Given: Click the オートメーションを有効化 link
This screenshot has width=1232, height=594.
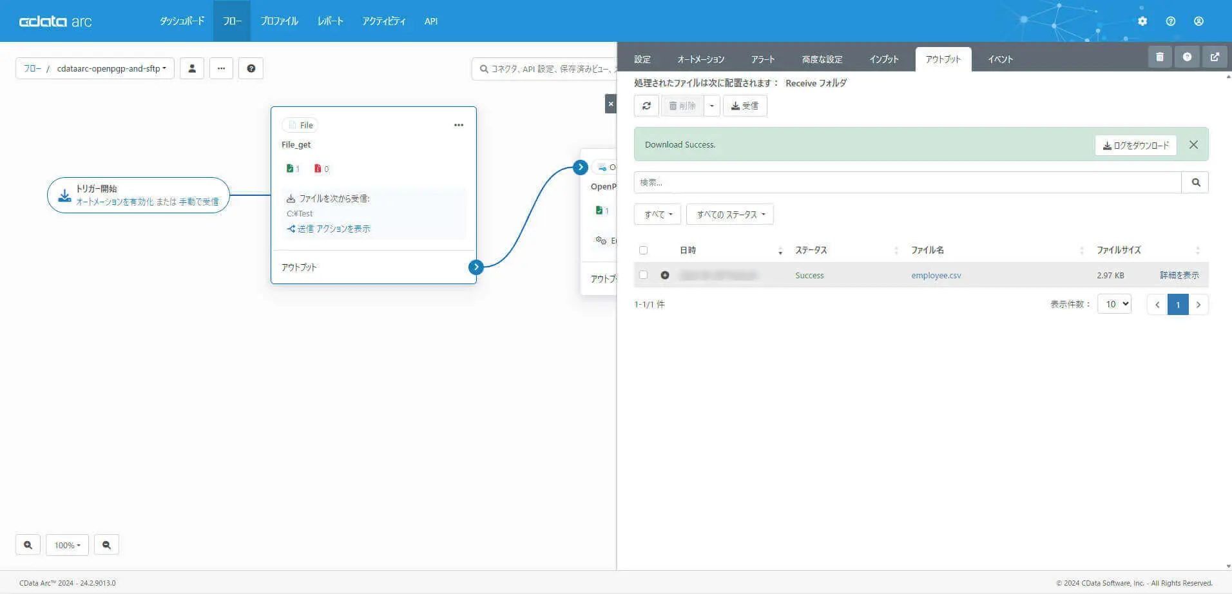Looking at the screenshot, I should (x=115, y=202).
